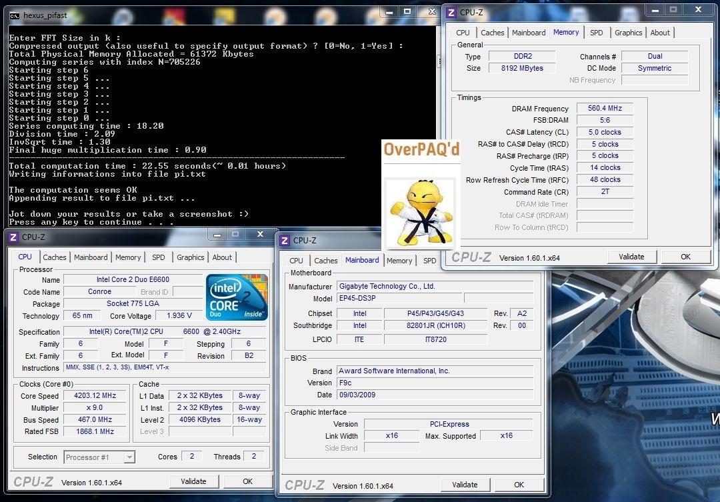The width and height of the screenshot is (720, 502).
Task: Click the manufacturer Gigabyte Technology Co., Ltd.
Action: [x=435, y=286]
